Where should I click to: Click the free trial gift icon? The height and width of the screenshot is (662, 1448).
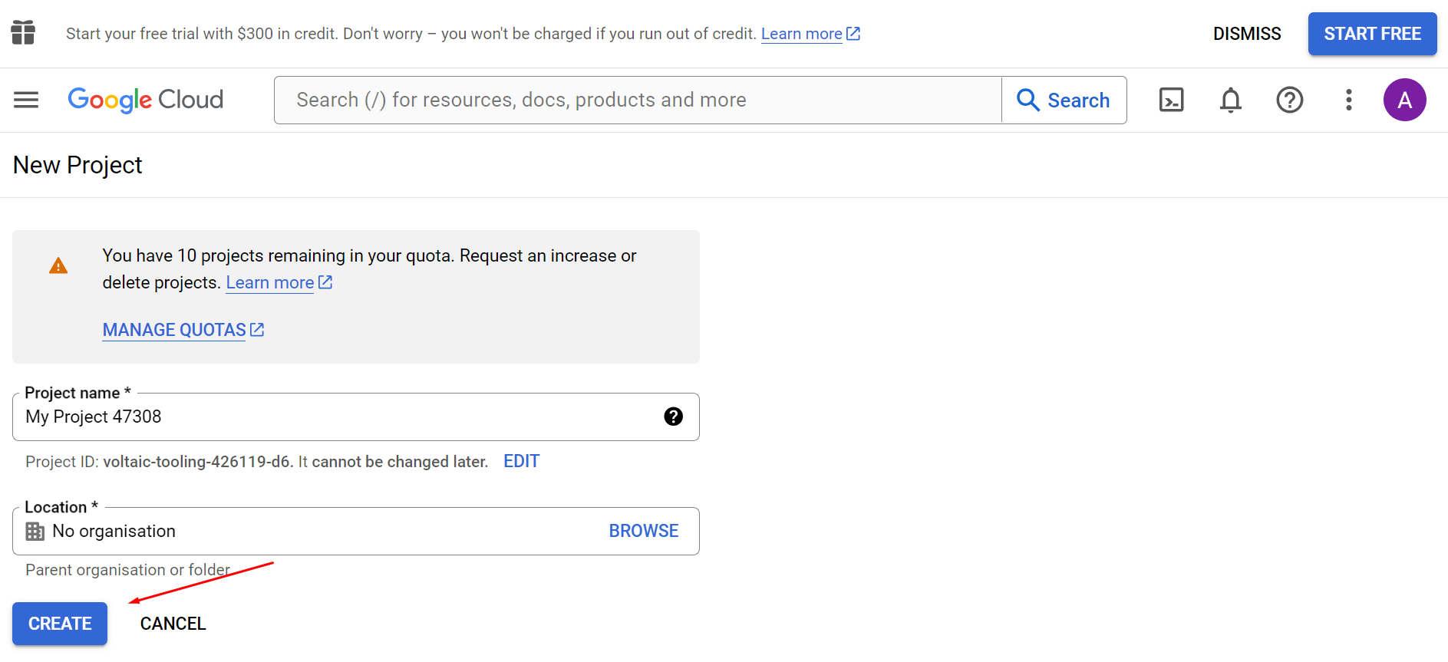click(x=23, y=33)
